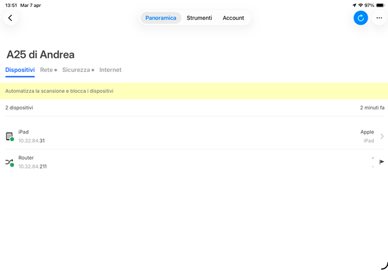Click the 2 minuti fa timestamp

[x=372, y=108]
